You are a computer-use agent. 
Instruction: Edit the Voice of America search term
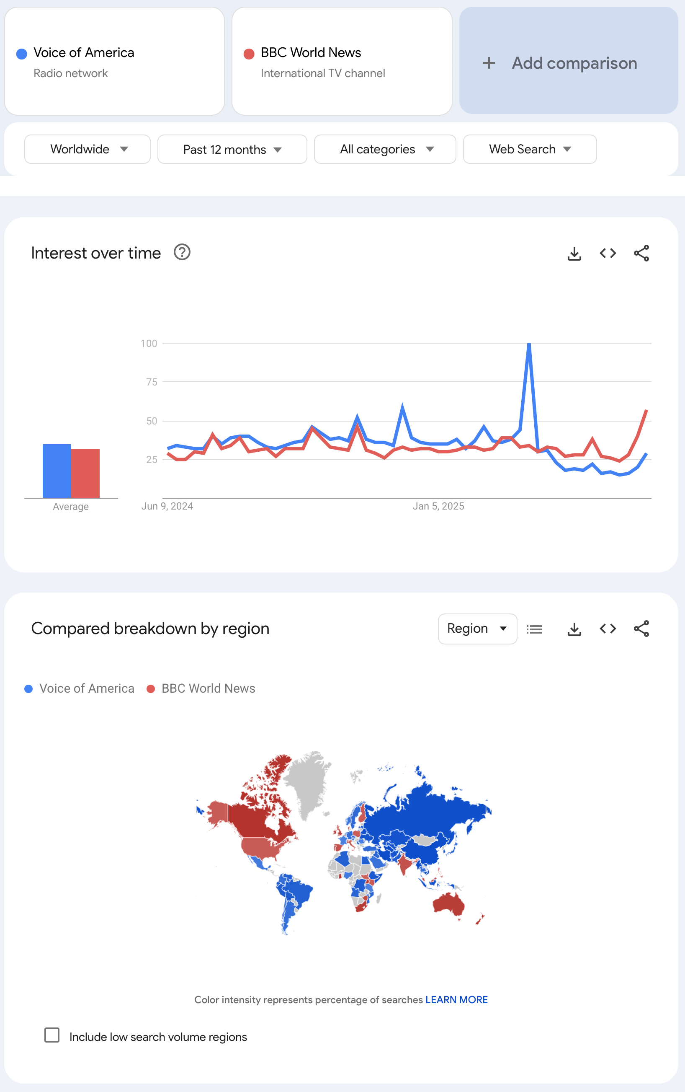point(84,53)
